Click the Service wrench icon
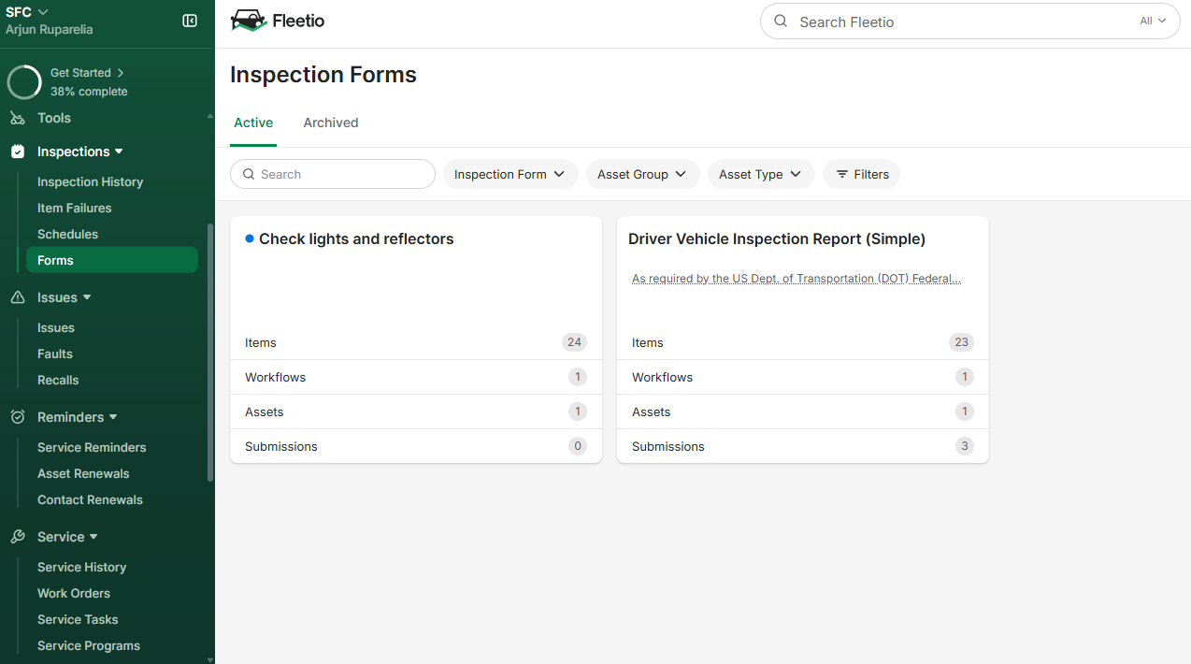The image size is (1191, 664). [x=18, y=537]
